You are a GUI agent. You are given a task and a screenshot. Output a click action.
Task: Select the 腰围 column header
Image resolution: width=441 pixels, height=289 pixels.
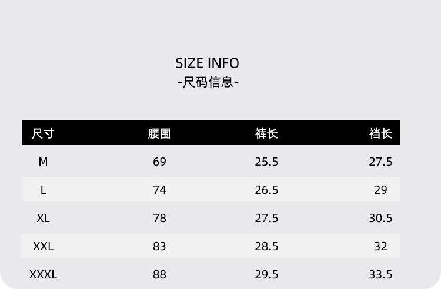click(x=159, y=133)
